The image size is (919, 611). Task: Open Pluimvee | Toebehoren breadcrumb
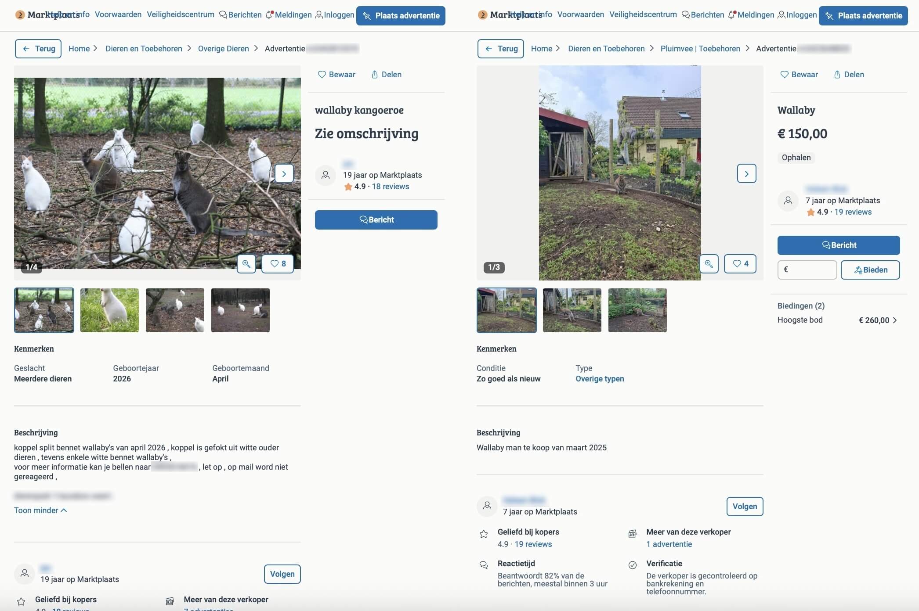pyautogui.click(x=700, y=49)
